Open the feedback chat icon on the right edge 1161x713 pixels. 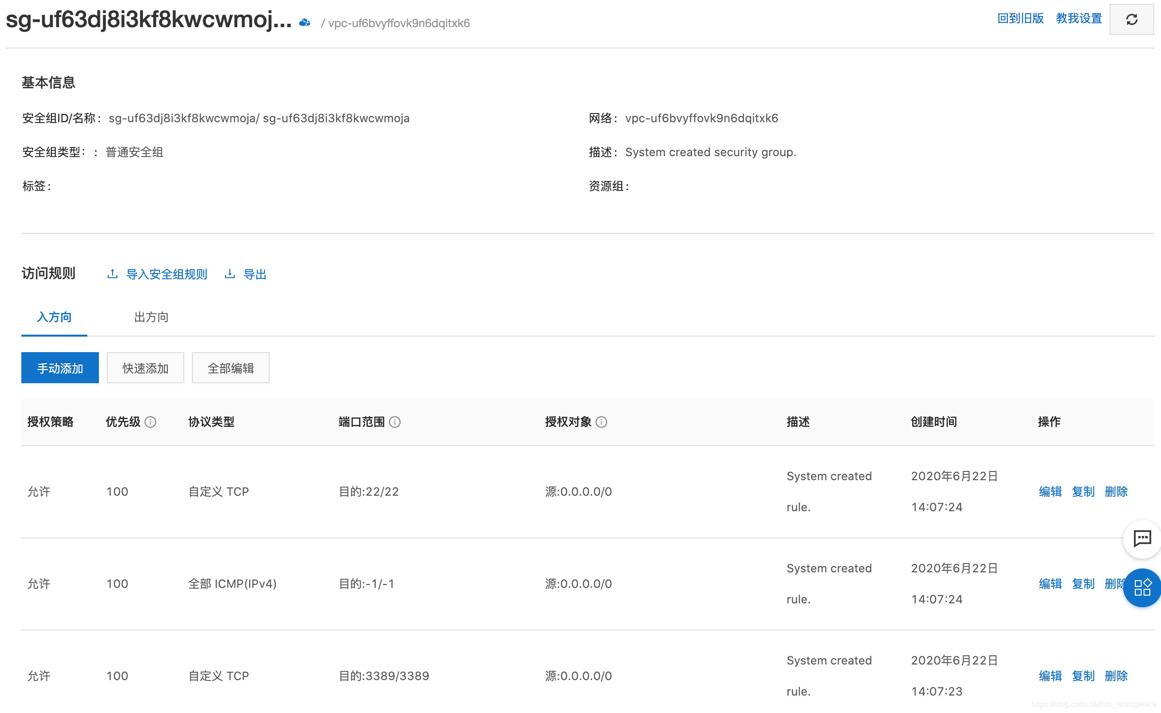[1142, 538]
